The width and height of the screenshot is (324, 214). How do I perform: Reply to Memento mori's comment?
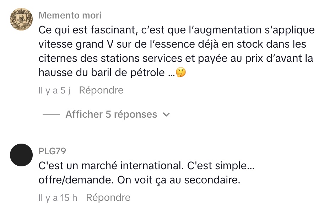(x=101, y=90)
